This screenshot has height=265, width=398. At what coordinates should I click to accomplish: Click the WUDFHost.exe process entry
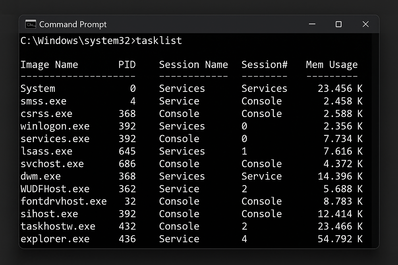pos(55,189)
